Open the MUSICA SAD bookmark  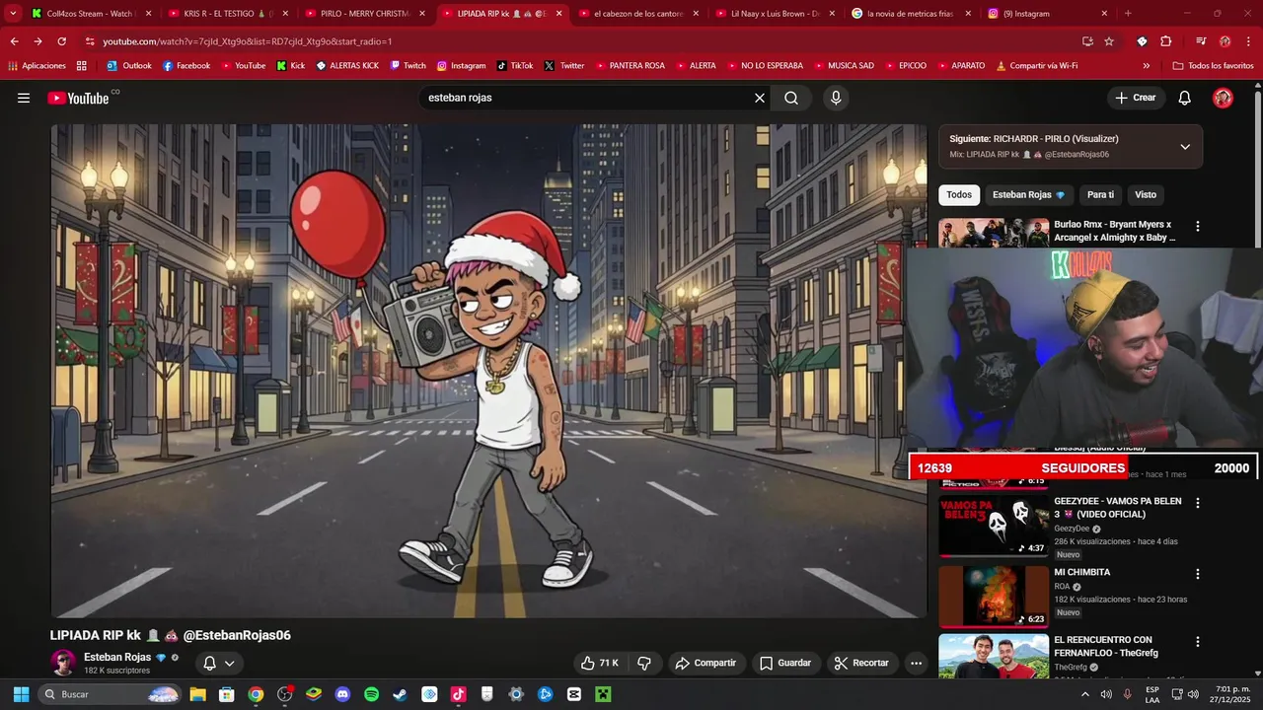843,66
